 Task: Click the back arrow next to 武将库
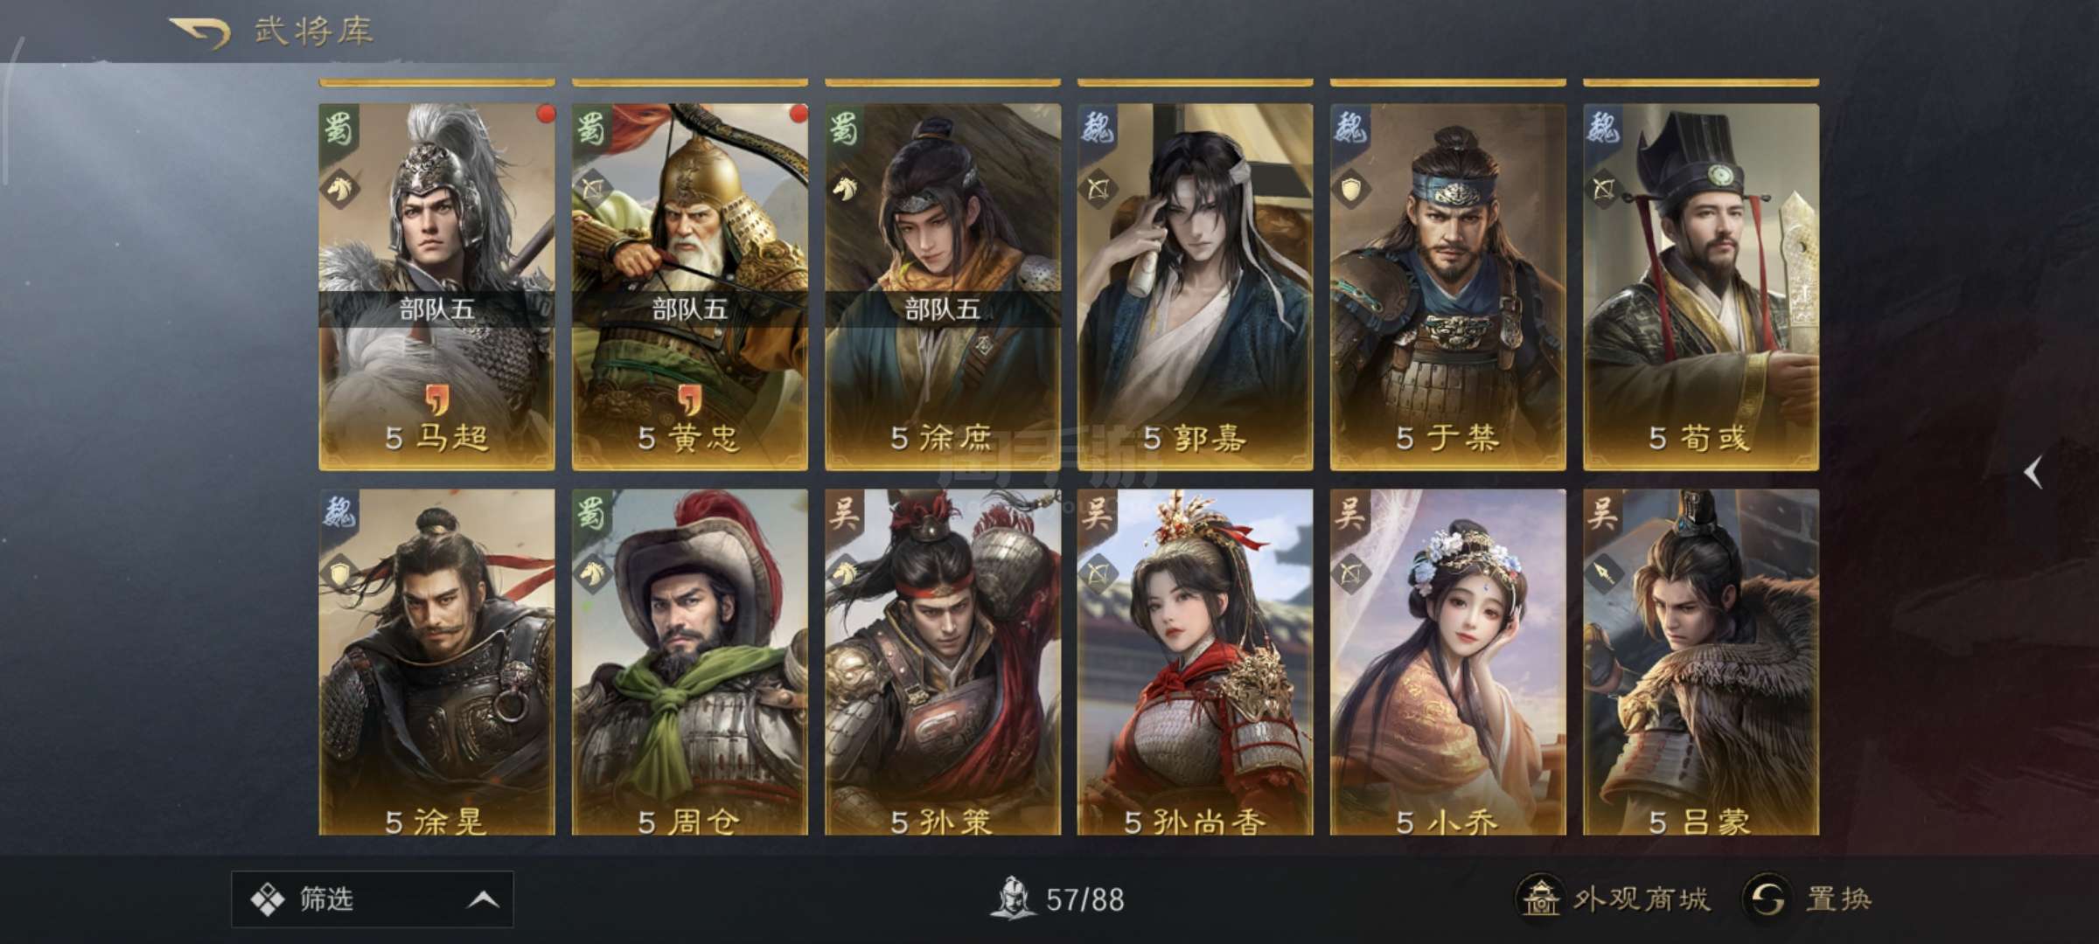[200, 33]
